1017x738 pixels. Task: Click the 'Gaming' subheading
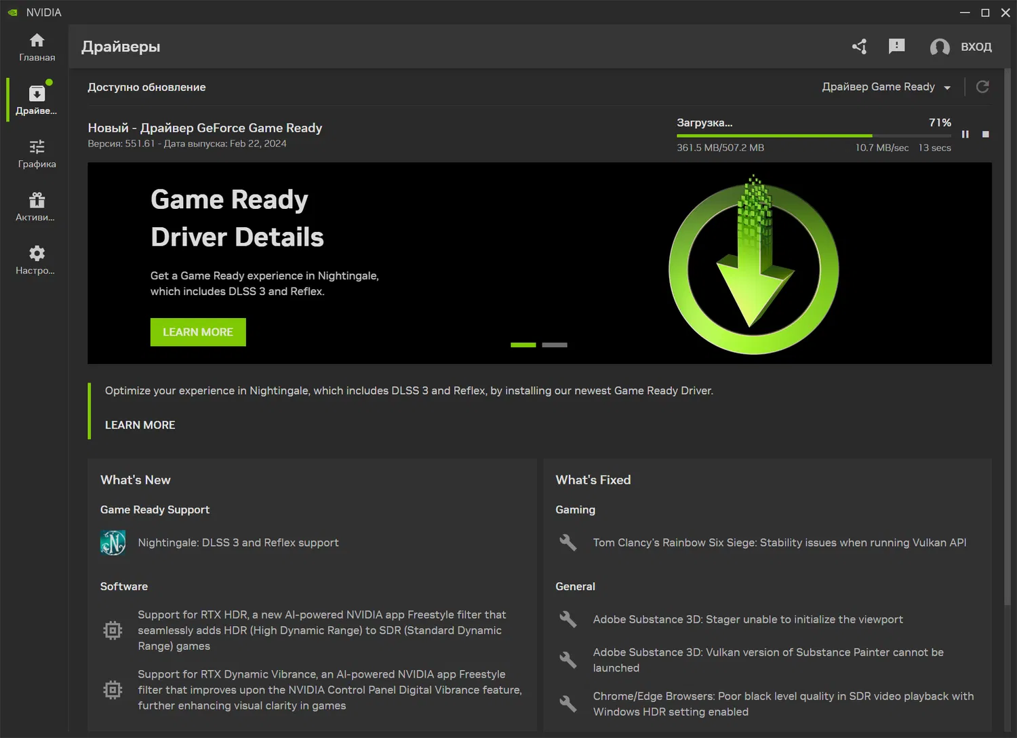(575, 509)
